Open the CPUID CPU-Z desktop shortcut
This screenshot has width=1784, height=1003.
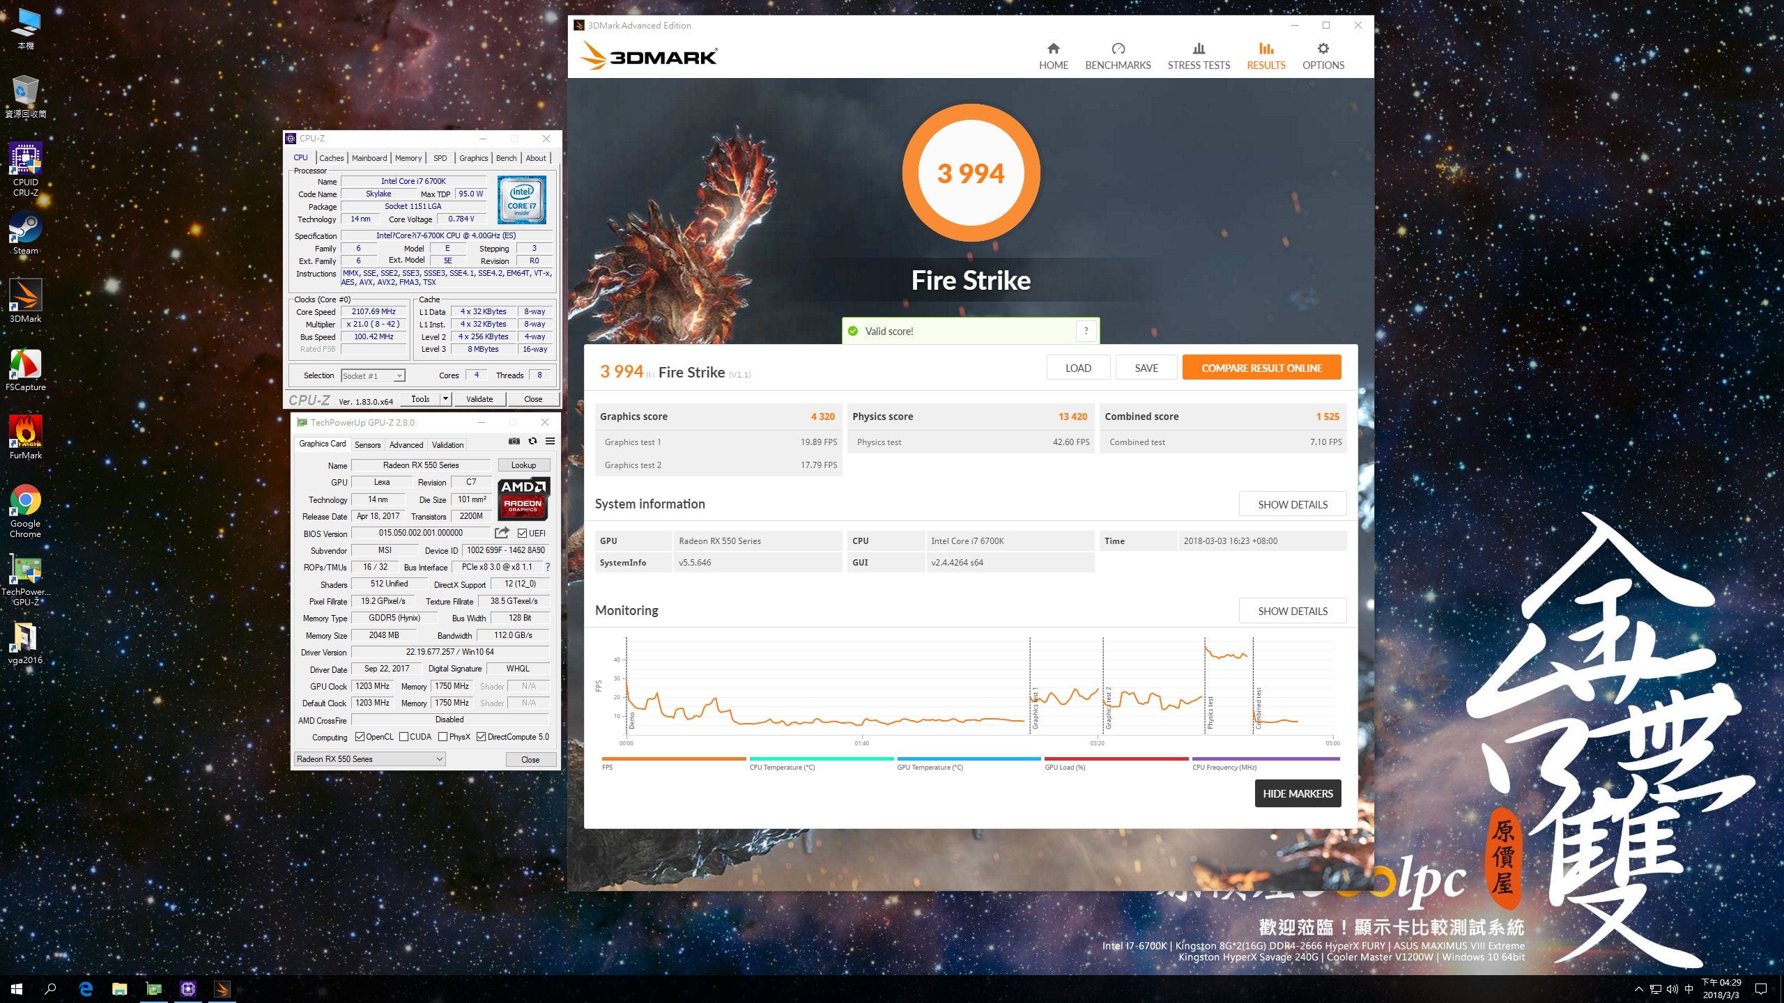pos(26,169)
